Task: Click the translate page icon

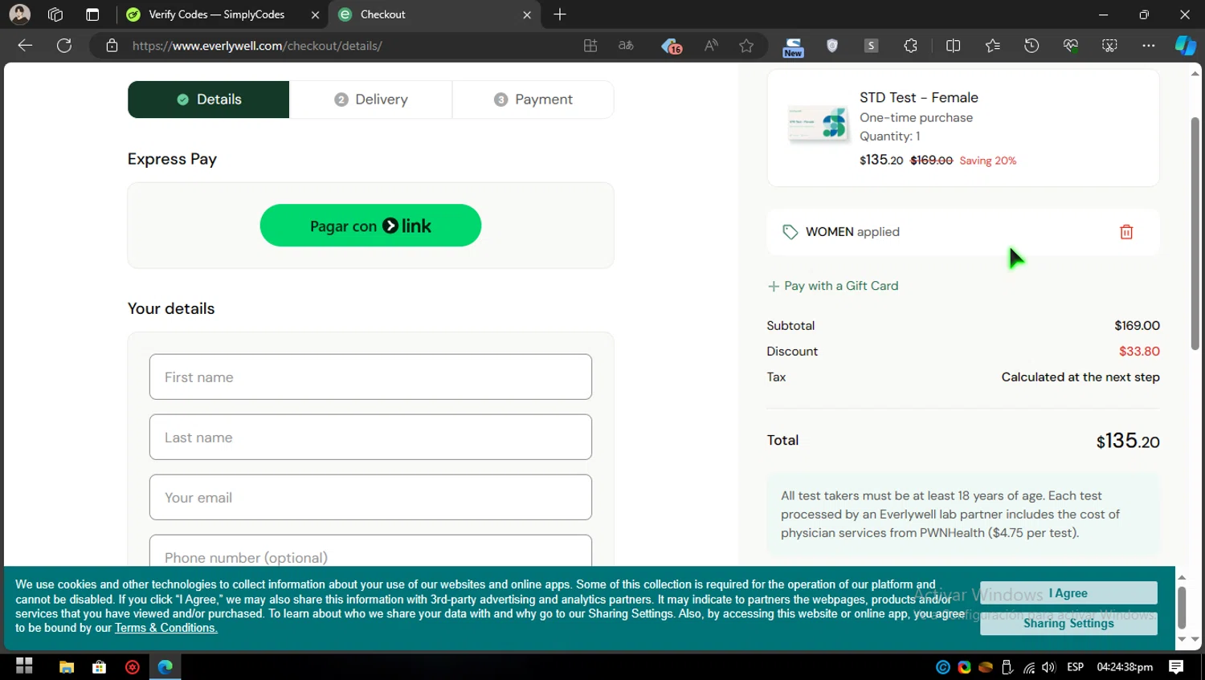Action: [627, 46]
